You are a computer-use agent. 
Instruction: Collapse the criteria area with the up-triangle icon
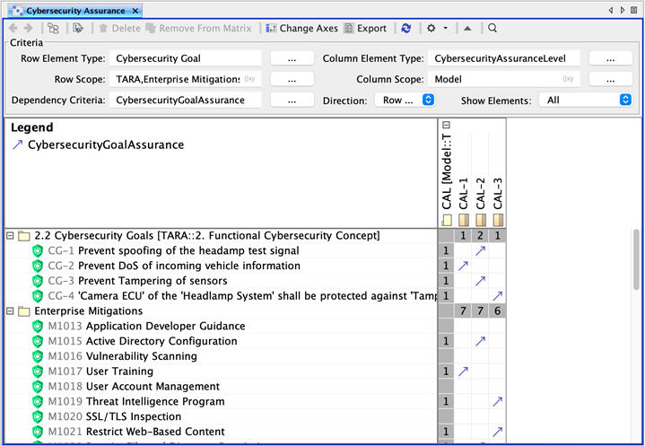(x=467, y=28)
